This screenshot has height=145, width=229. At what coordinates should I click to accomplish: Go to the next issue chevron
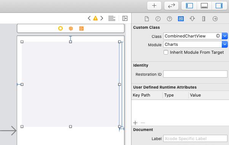[102, 18]
